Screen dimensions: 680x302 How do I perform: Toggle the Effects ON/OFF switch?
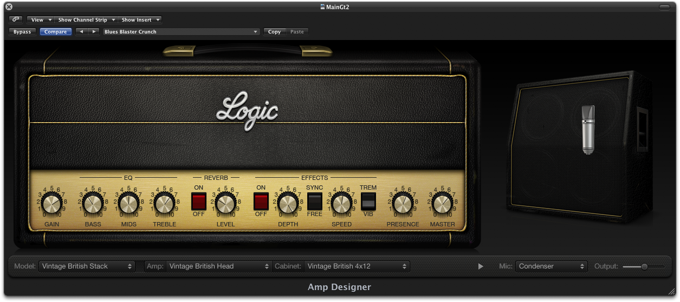[x=261, y=201]
